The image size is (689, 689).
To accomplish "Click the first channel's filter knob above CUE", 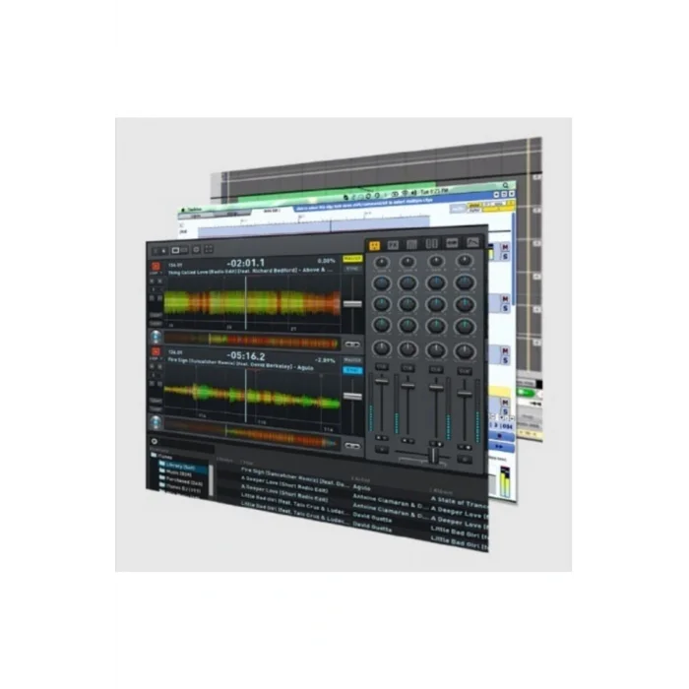I will click(382, 348).
